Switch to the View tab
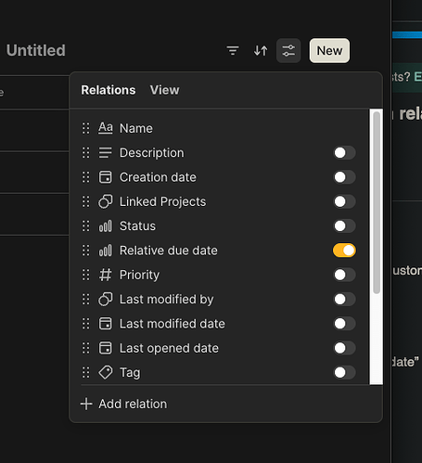The height and width of the screenshot is (463, 422). click(x=164, y=90)
